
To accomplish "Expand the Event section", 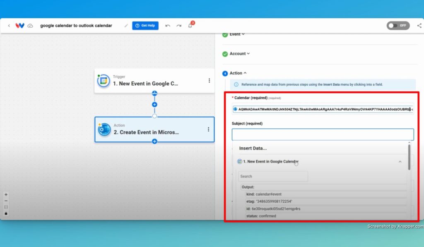I will tap(237, 34).
